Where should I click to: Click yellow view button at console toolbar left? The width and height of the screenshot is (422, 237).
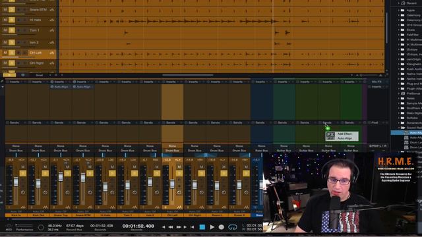(x=9, y=75)
